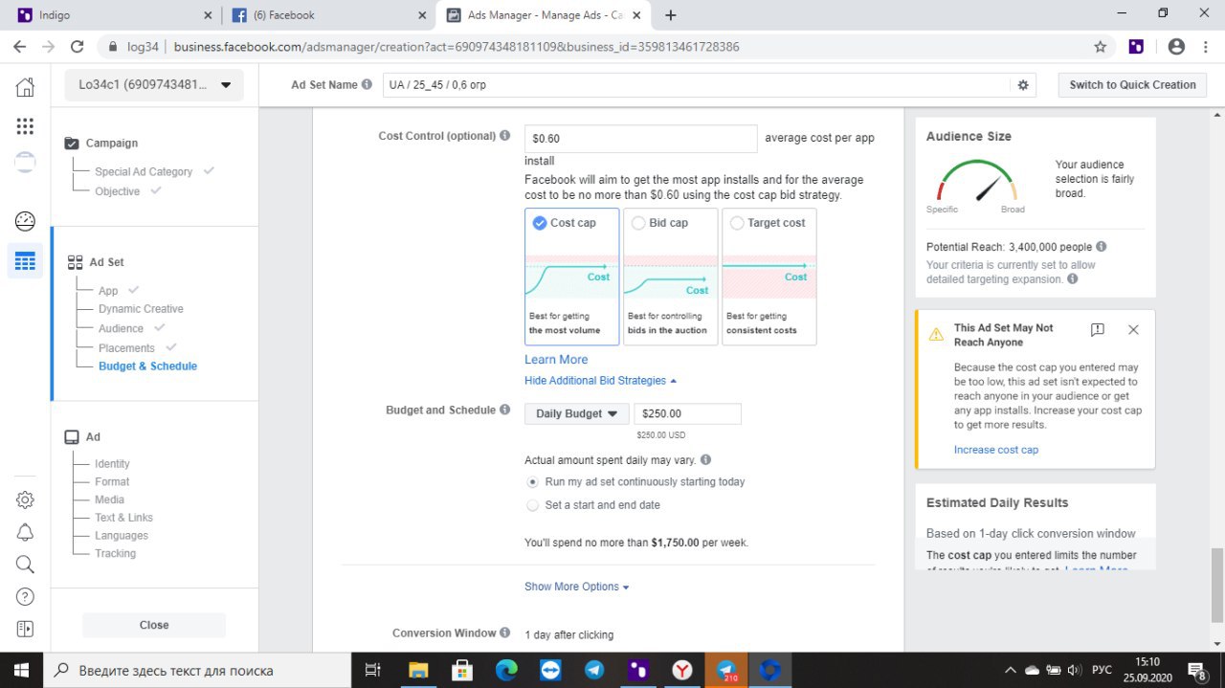This screenshot has height=688, width=1225.
Task: Switch to the (6) Facebook tab
Action: (x=330, y=15)
